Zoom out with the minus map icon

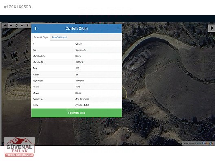11,26
